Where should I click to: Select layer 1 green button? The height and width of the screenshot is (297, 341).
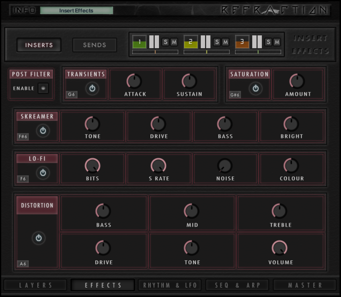[x=139, y=42]
